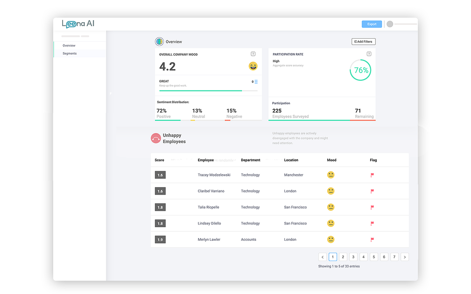Click the Mood column header
This screenshot has width=471, height=294.
pos(332,160)
